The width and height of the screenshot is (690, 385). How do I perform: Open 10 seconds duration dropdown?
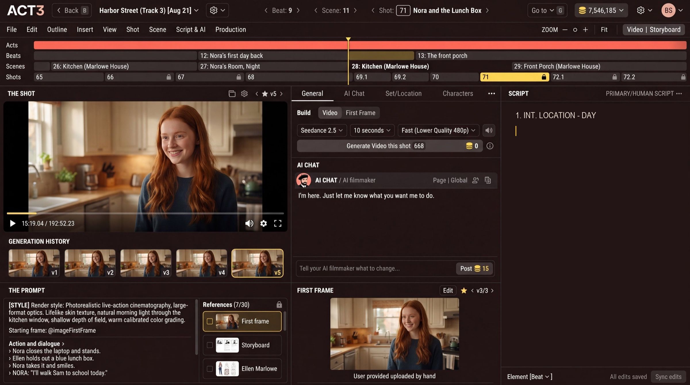[x=372, y=130]
